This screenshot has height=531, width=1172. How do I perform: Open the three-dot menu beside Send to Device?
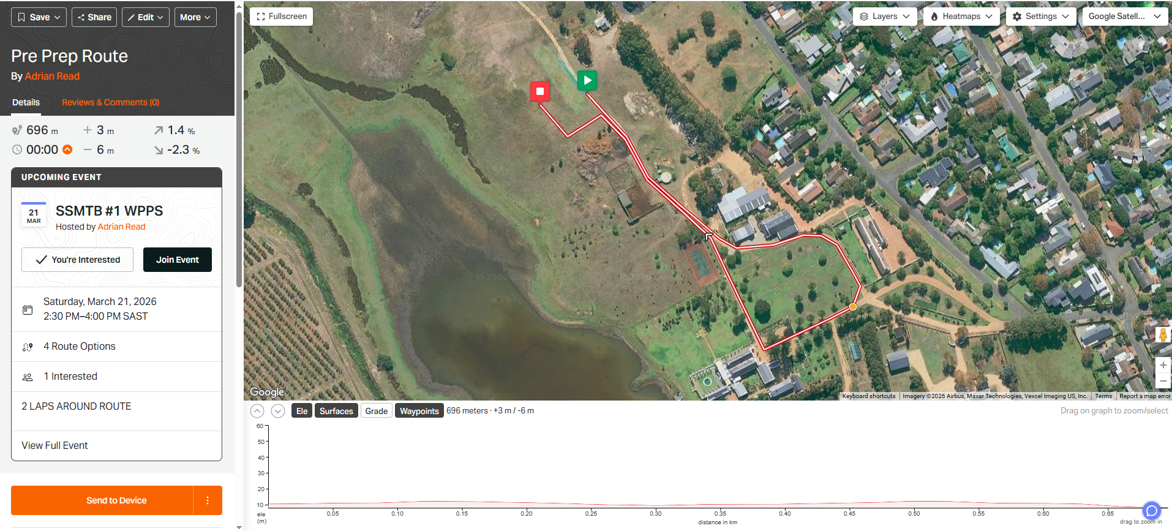(x=208, y=500)
